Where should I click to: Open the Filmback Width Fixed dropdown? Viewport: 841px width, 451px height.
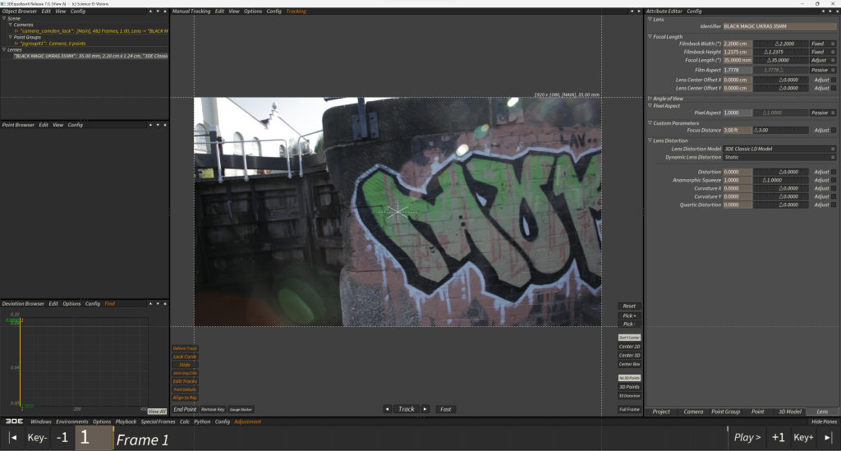point(822,44)
